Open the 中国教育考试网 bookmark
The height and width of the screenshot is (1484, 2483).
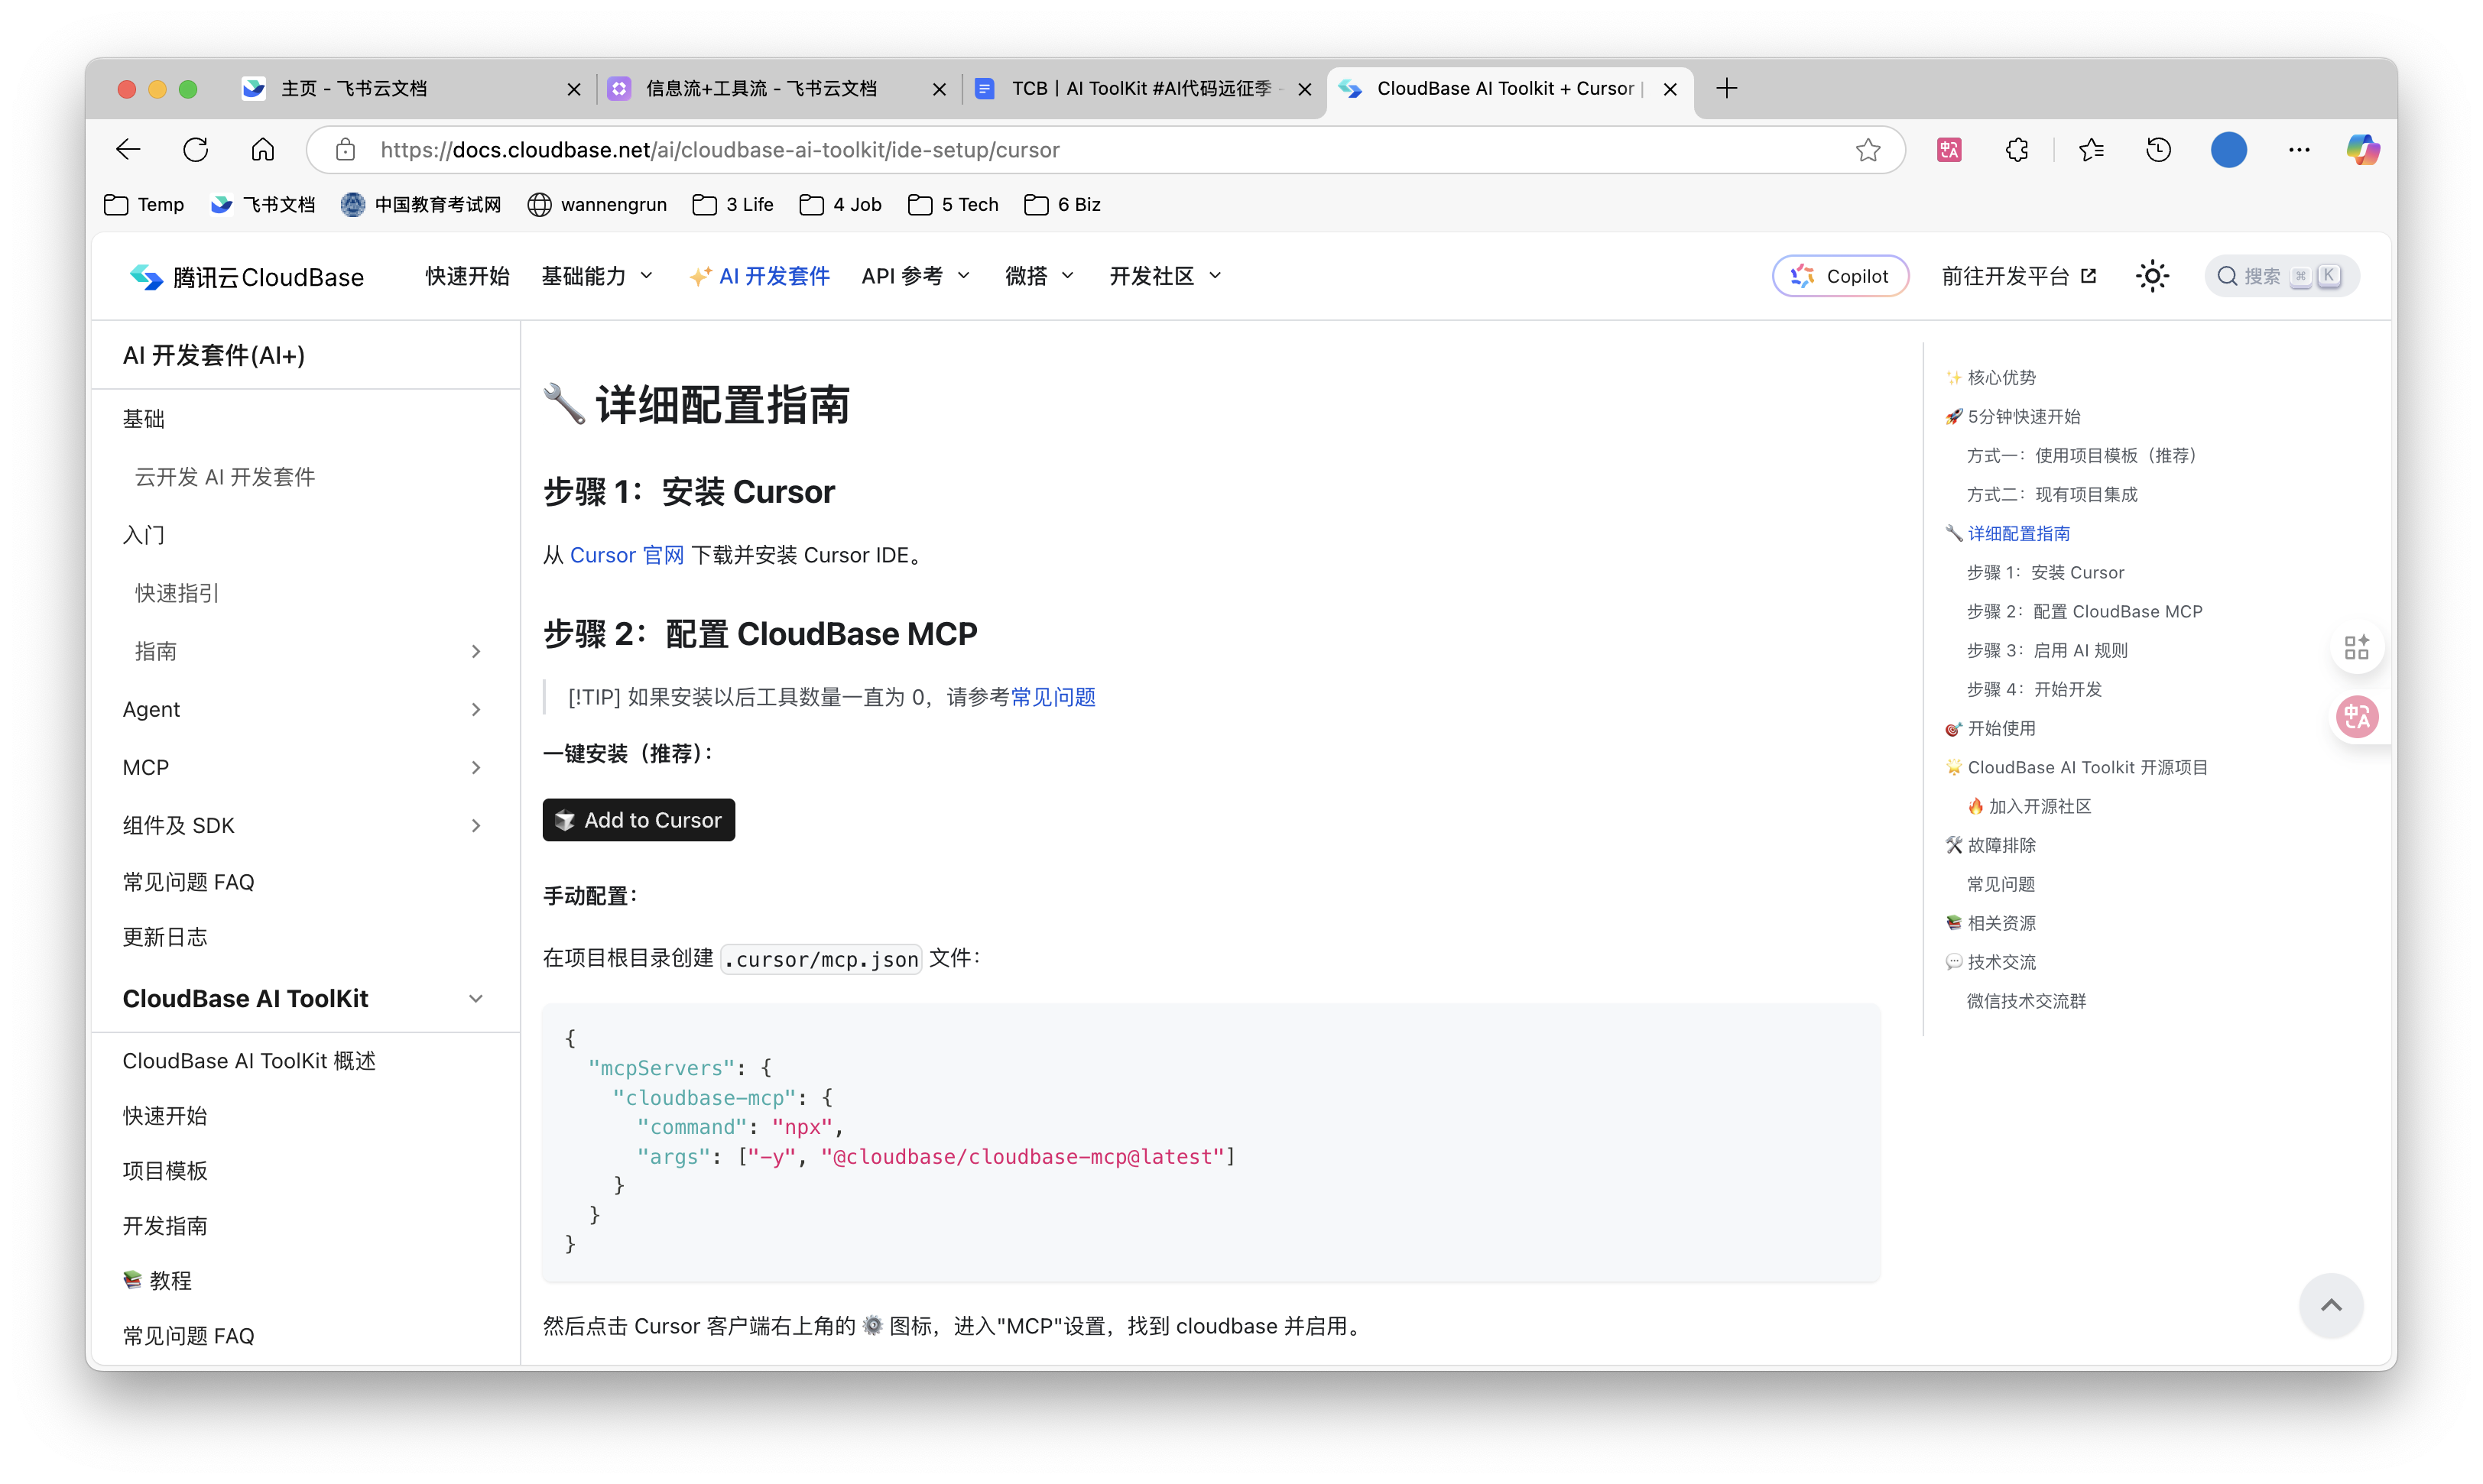click(420, 205)
